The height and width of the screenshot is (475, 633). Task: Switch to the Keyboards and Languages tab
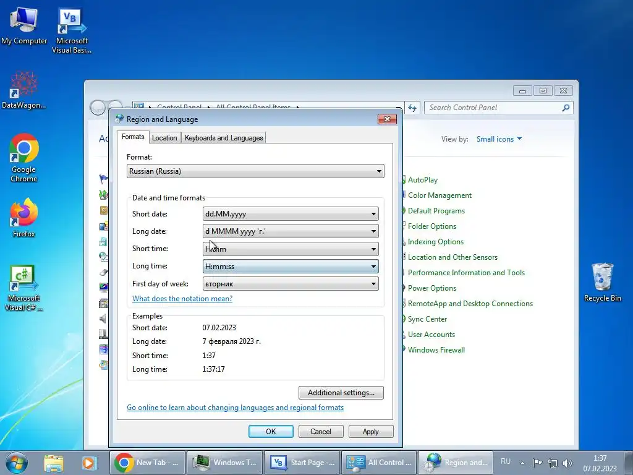(x=224, y=138)
